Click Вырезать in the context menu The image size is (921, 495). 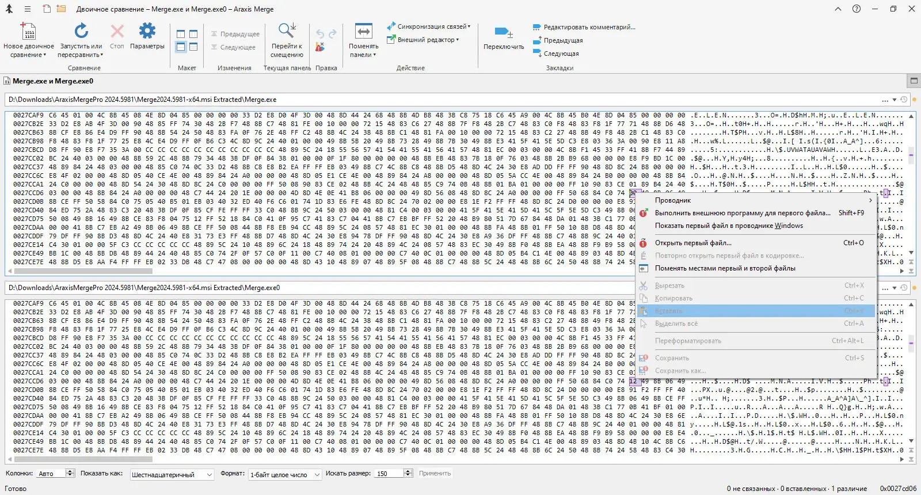(756, 285)
